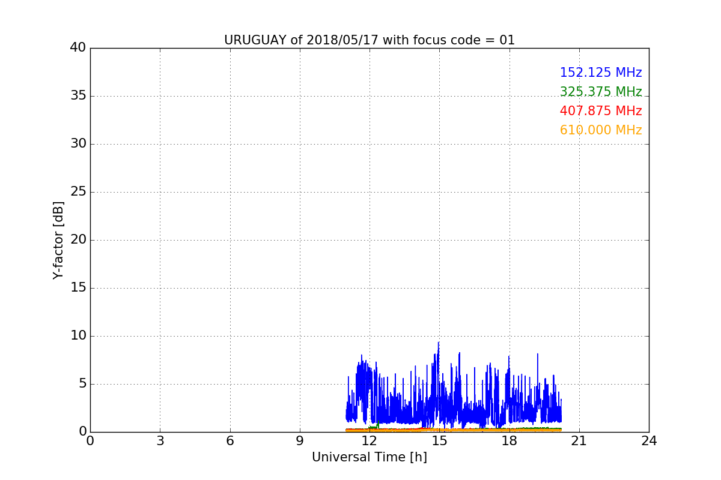Click y-axis tick label '25'
Image resolution: width=721 pixels, height=480 pixels.
pos(78,191)
